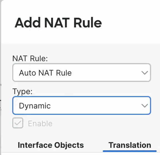This screenshot has width=160, height=155.
Task: Open the Type dropdown
Action: [82, 105]
